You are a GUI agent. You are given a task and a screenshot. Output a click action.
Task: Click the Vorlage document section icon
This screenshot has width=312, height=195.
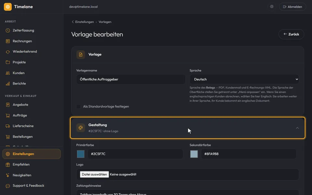81,55
